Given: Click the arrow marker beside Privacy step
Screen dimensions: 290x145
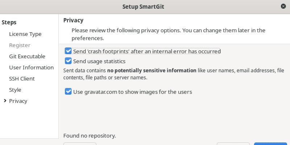Looking at the screenshot, I should pyautogui.click(x=5, y=101).
